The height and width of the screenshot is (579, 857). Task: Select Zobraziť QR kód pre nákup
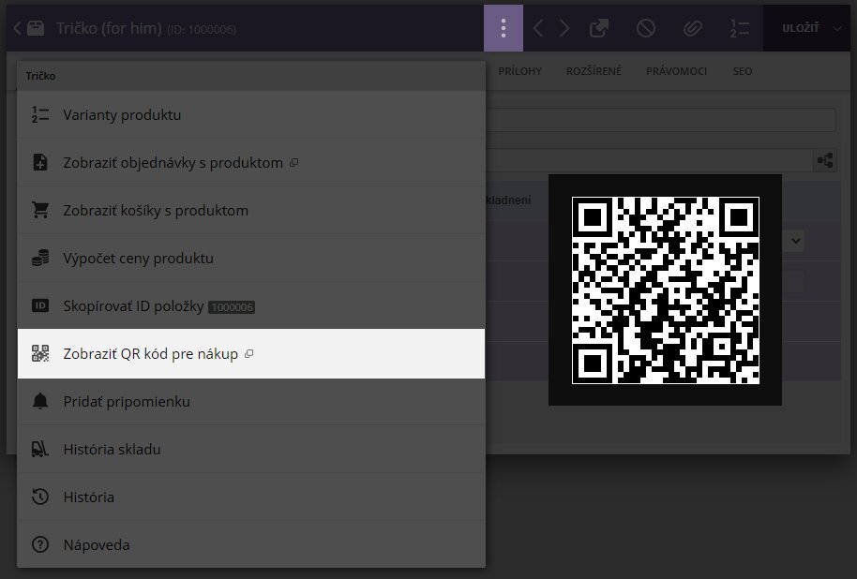[251, 353]
